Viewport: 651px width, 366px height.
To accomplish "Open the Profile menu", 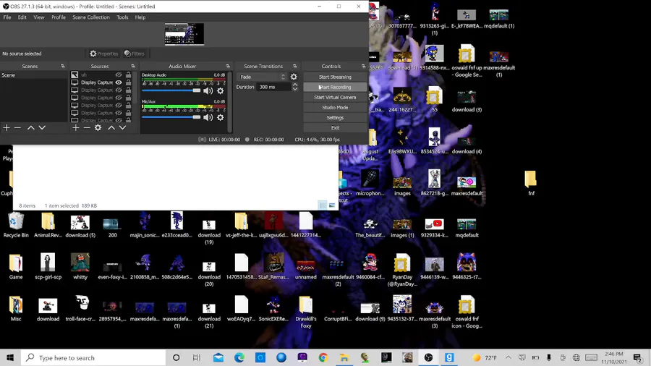I will 59,17.
